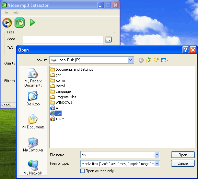This screenshot has width=198, height=179.
Task: Create a new folder in the Open dialog
Action: pyautogui.click(x=156, y=60)
